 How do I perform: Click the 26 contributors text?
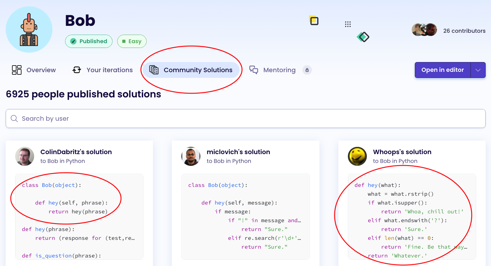pos(464,31)
